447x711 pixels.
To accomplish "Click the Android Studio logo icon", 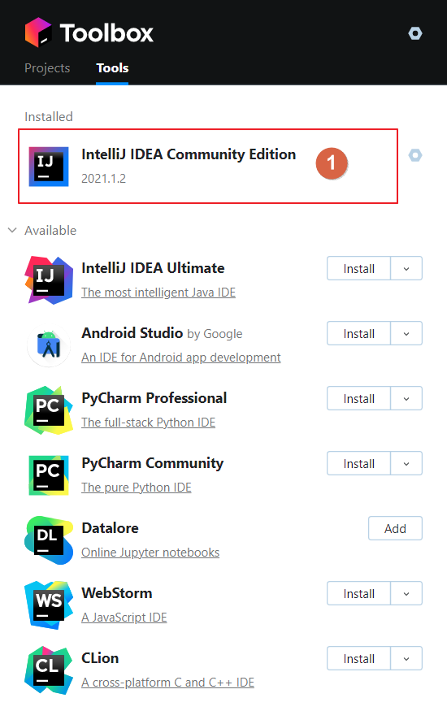I will (x=49, y=345).
